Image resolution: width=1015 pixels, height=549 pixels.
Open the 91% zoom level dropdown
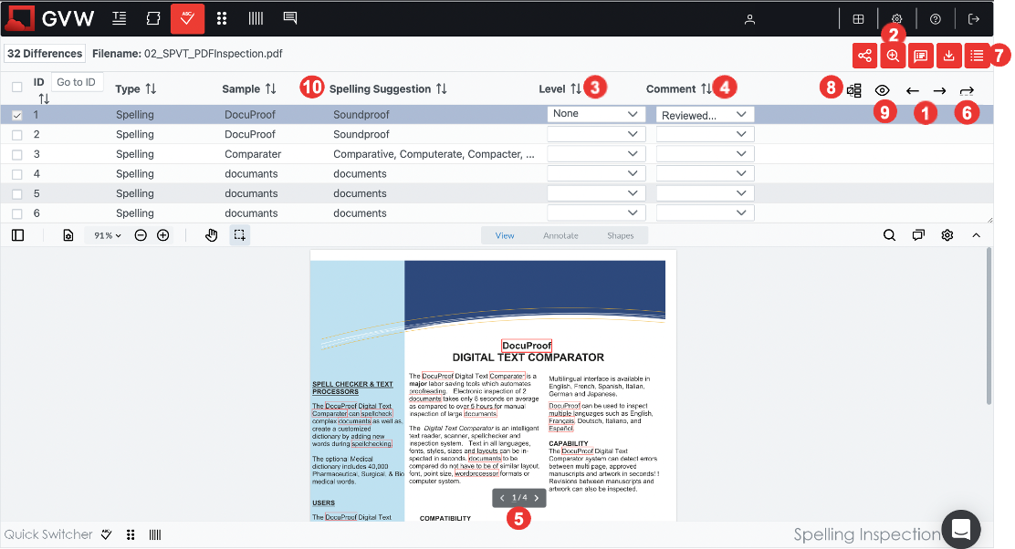(109, 235)
